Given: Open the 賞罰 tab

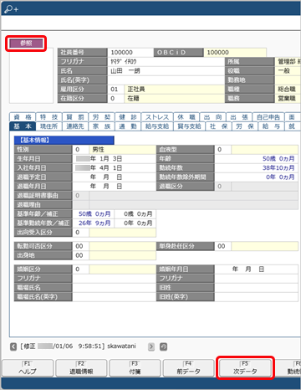Looking at the screenshot, I should [x=75, y=117].
